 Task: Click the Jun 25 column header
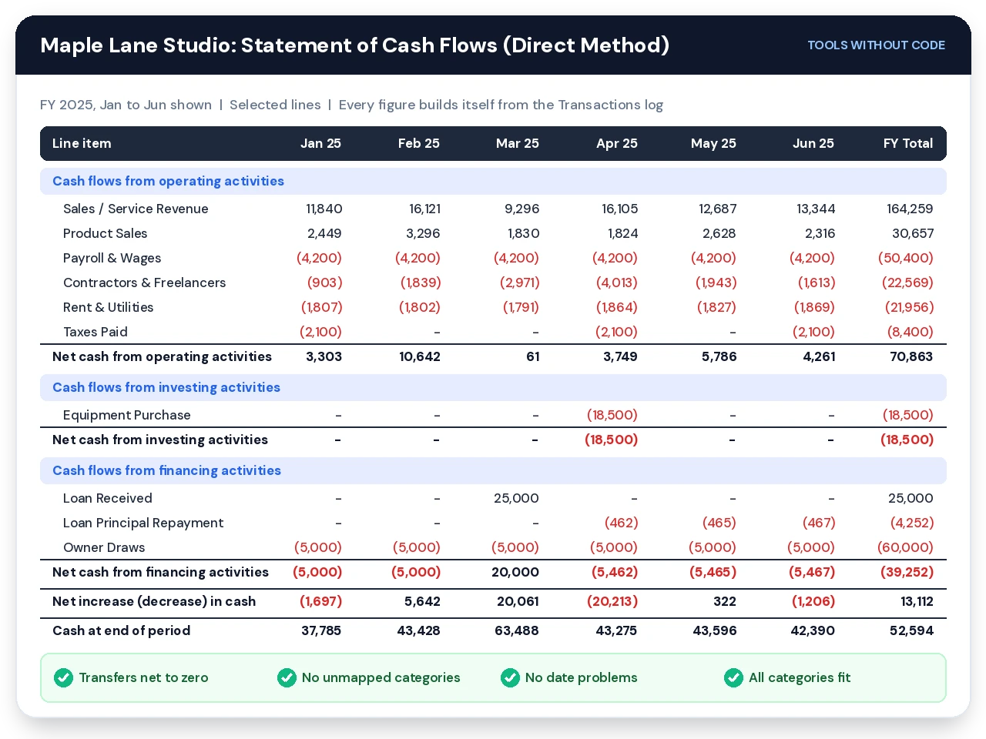(813, 143)
